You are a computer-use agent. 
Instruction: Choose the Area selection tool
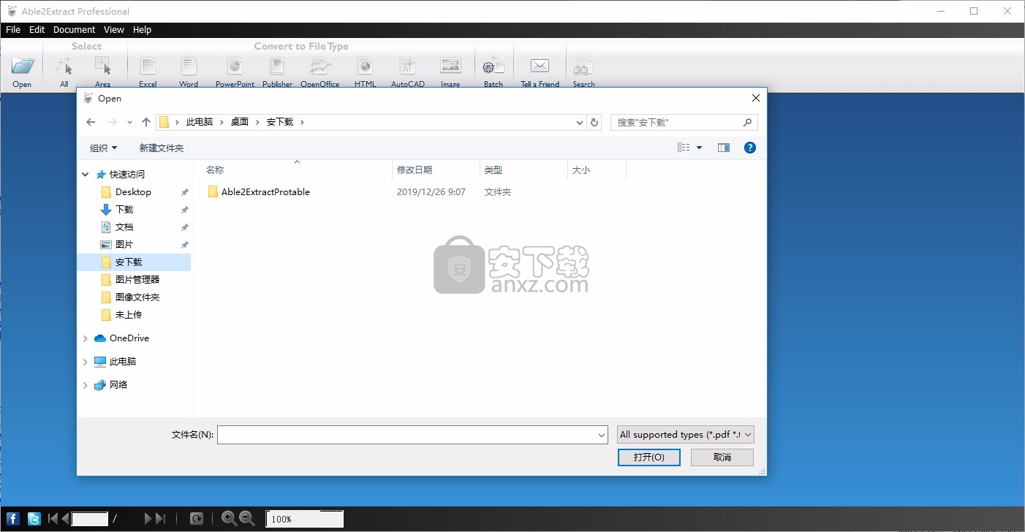[x=102, y=66]
